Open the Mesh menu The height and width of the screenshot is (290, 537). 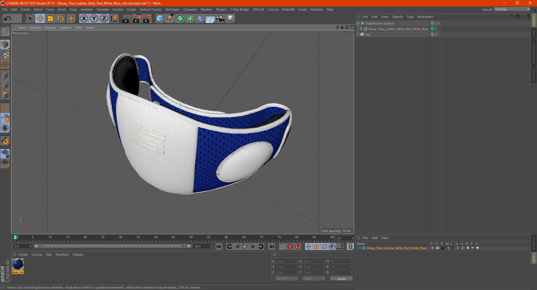coord(62,9)
